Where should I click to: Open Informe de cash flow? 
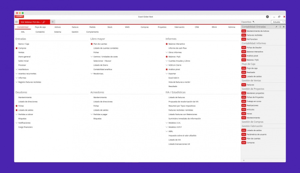178,48
